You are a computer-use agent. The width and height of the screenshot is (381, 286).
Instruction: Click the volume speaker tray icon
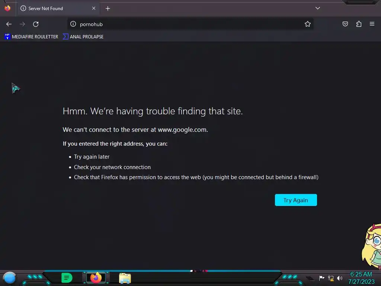click(x=339, y=278)
